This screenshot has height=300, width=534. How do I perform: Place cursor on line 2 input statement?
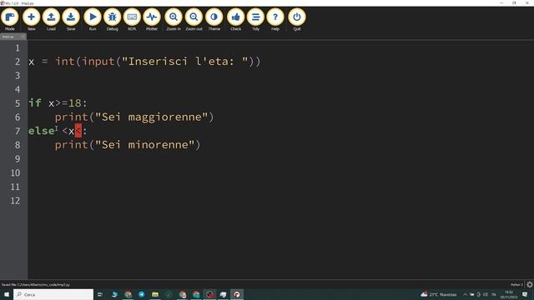pos(144,62)
